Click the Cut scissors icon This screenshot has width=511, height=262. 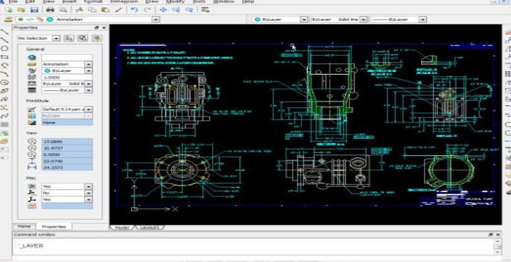point(79,10)
